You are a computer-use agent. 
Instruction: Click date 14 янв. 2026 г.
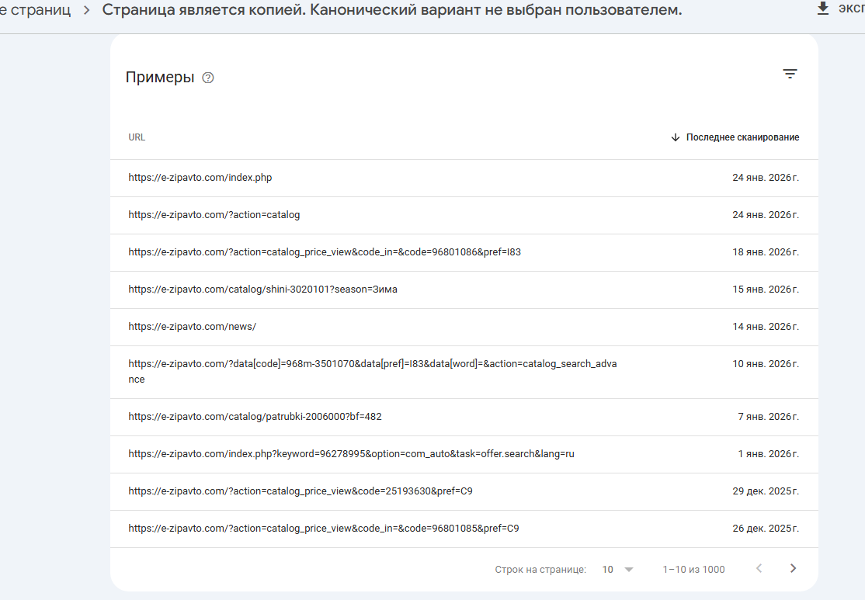[x=765, y=327]
